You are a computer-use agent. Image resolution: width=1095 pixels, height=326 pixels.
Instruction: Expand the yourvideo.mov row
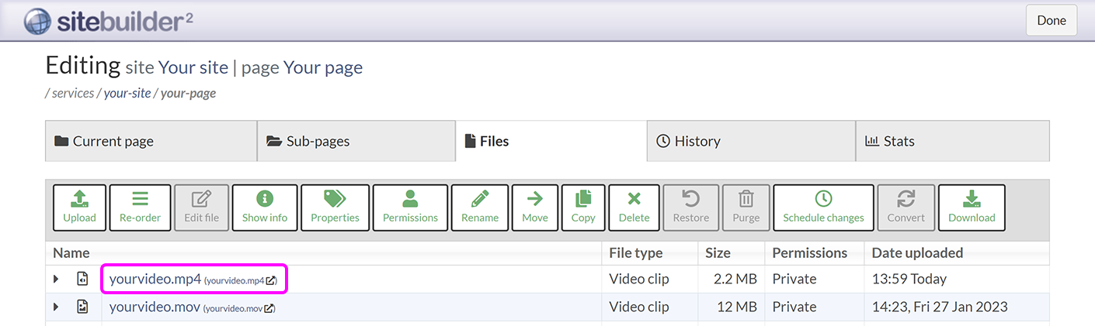coord(56,307)
